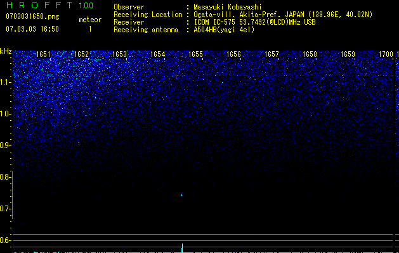Image resolution: width=399 pixels, height=253 pixels.
Task: Click the meteor count label
Action: pos(90,20)
